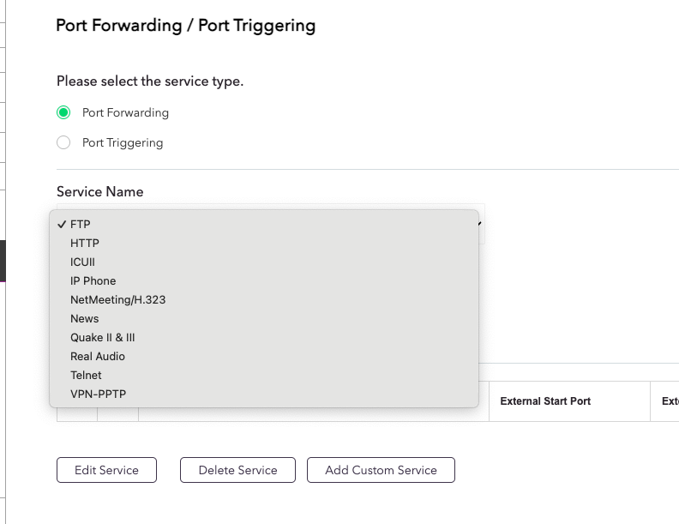Choose Telnet service option
The image size is (679, 524).
(x=86, y=376)
